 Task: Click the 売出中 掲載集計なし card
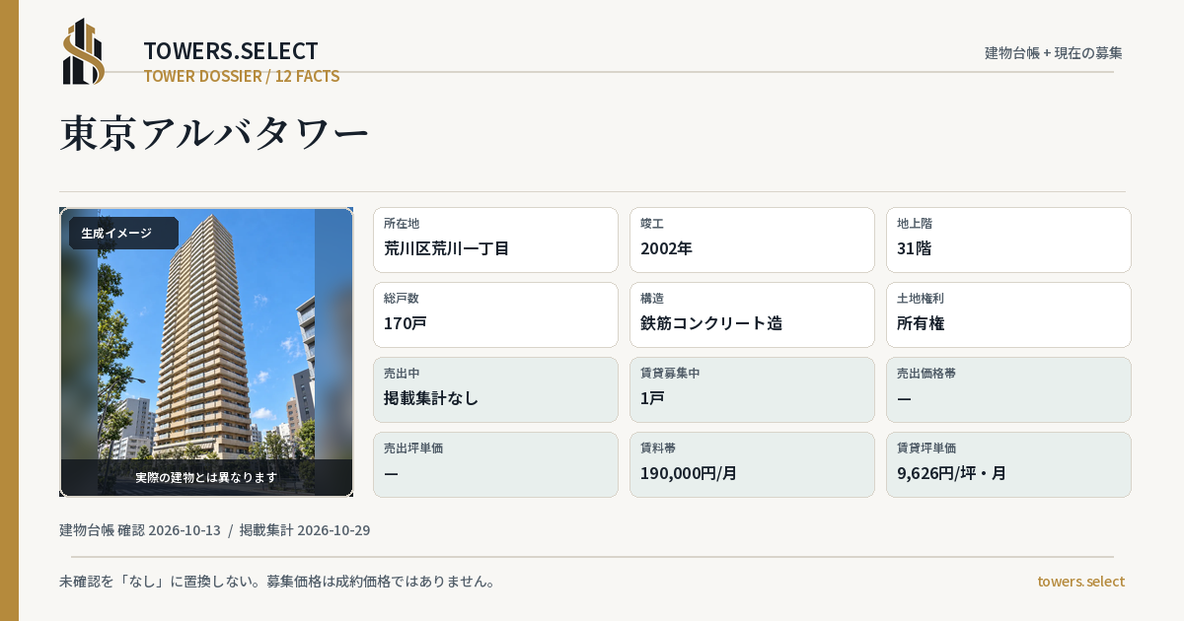(495, 389)
